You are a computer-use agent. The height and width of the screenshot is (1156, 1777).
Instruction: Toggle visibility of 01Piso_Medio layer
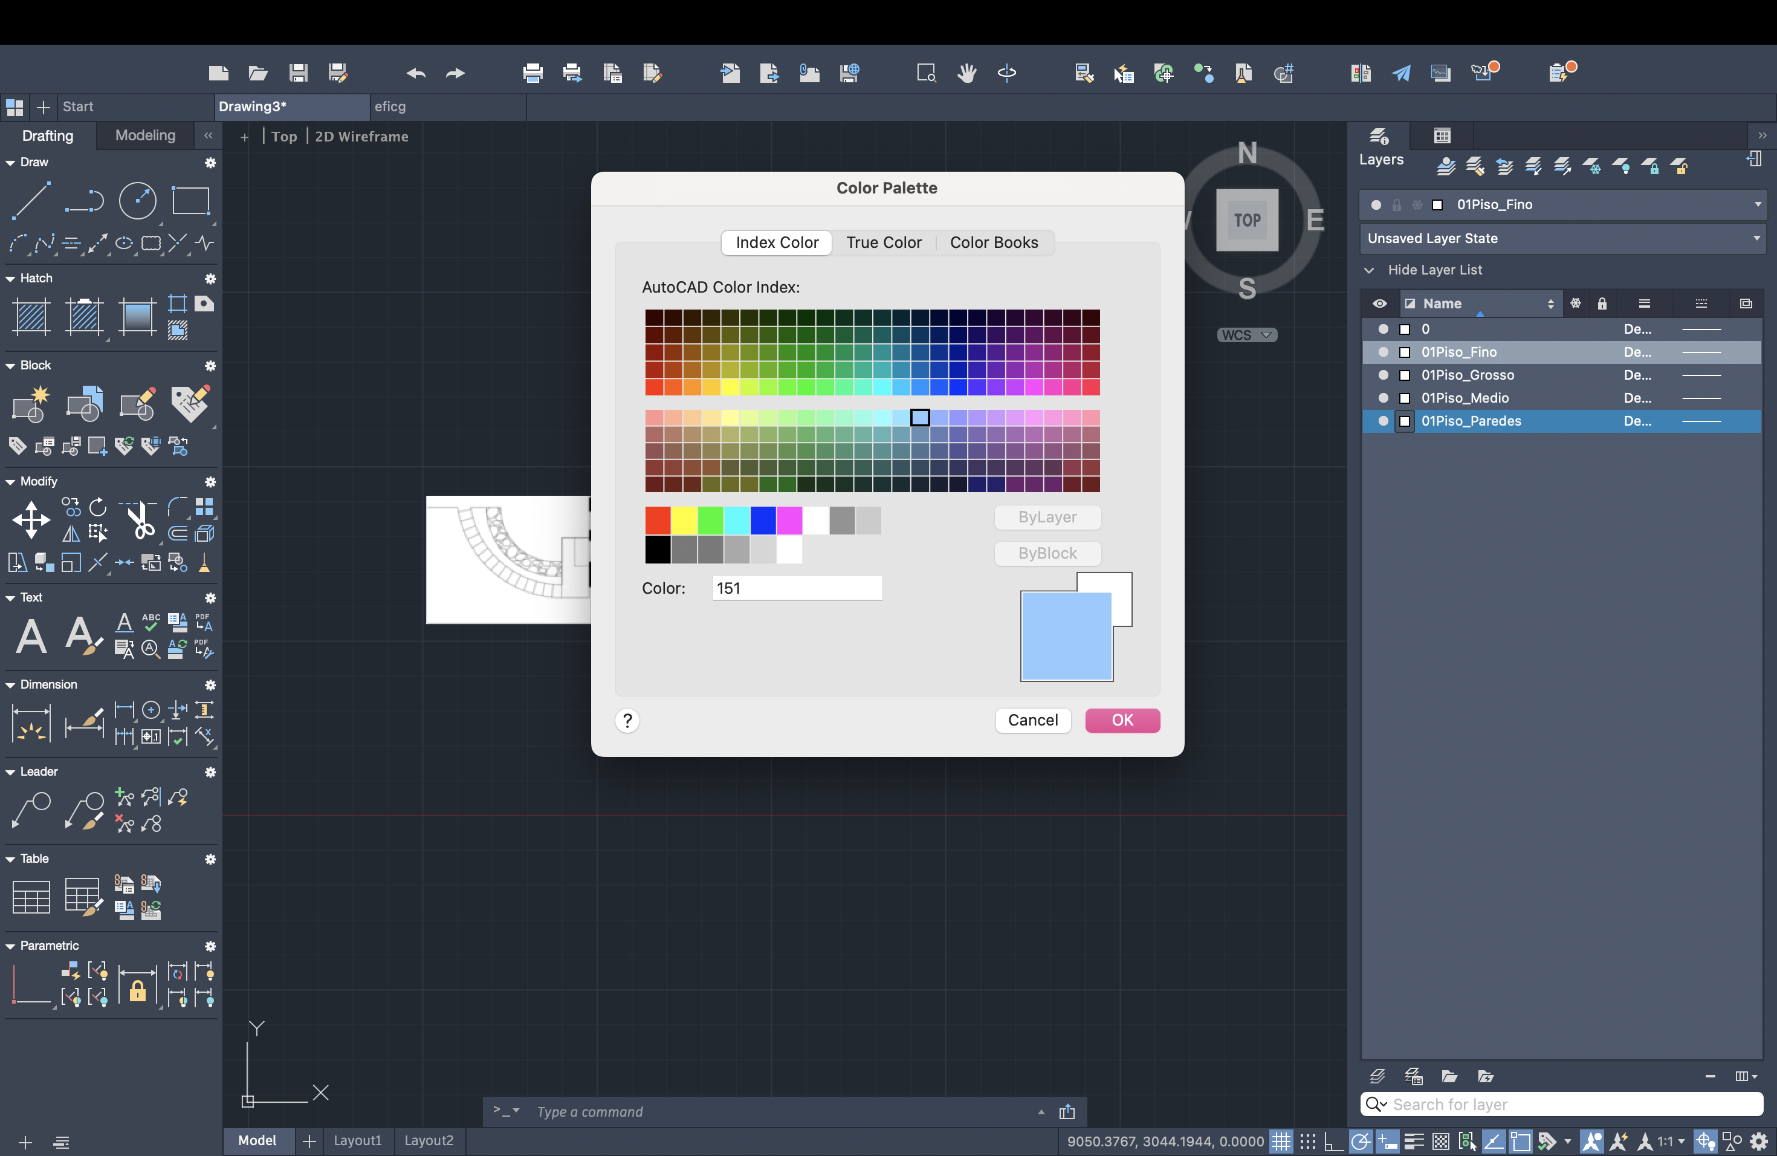(1379, 398)
